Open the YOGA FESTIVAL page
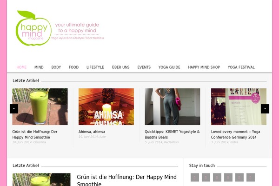The width and height of the screenshot is (279, 186). coord(241,67)
